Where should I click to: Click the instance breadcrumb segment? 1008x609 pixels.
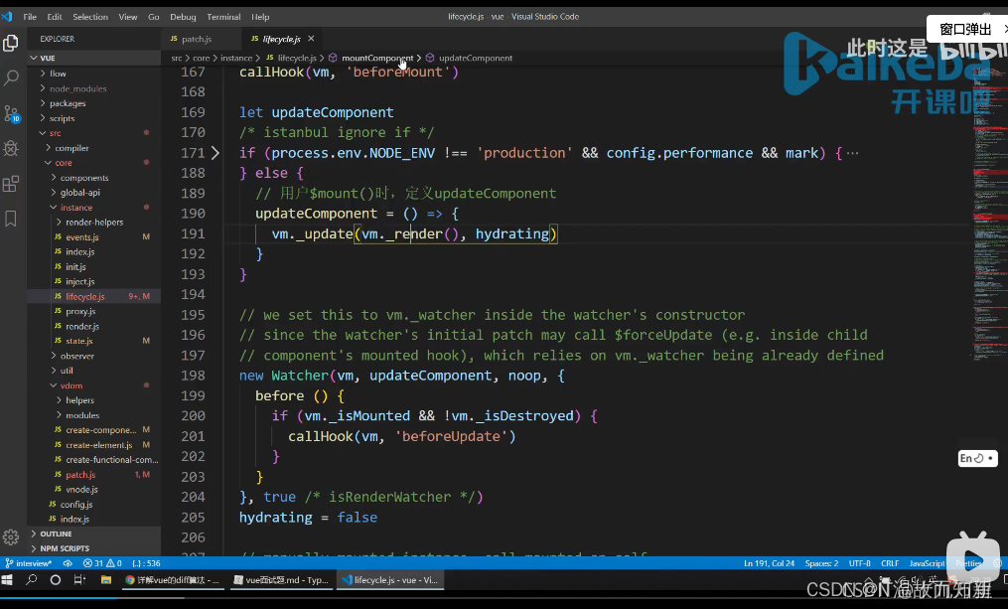pyautogui.click(x=236, y=58)
